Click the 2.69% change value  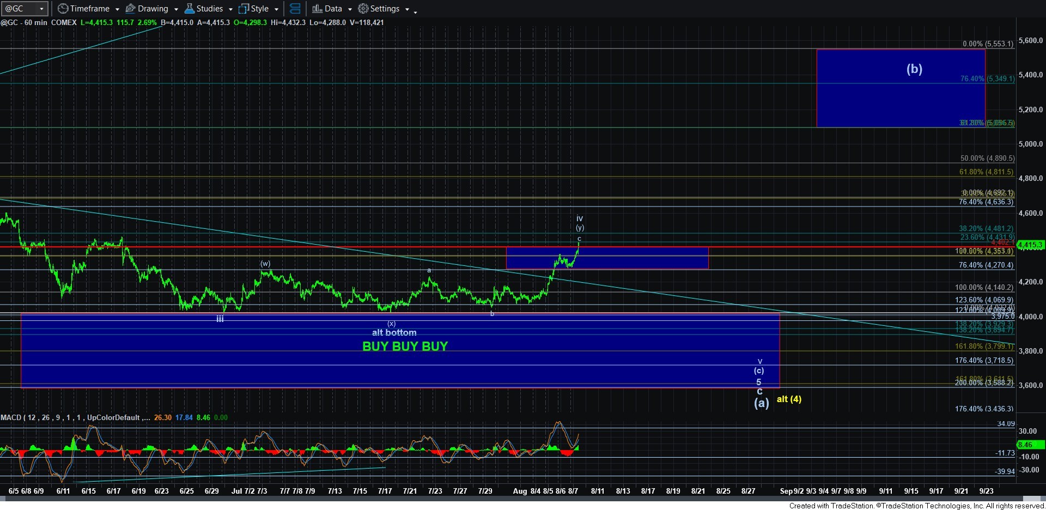pyautogui.click(x=147, y=22)
